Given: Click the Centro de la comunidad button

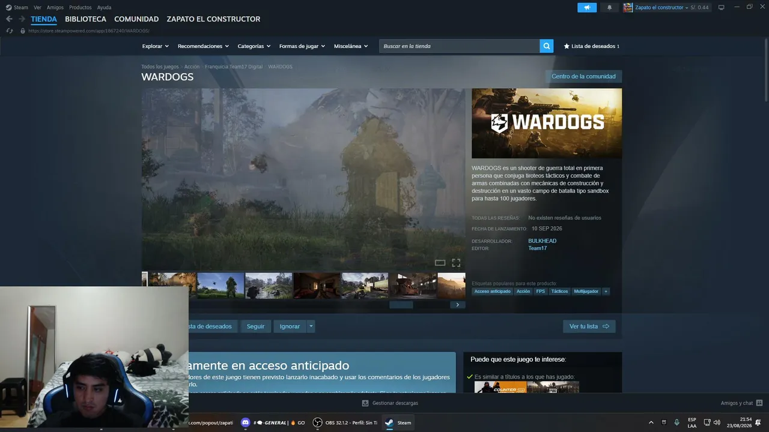Looking at the screenshot, I should point(583,77).
